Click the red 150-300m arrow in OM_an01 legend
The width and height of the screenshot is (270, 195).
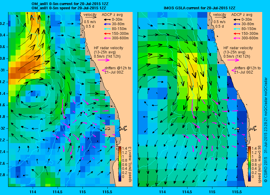[x=107, y=34]
